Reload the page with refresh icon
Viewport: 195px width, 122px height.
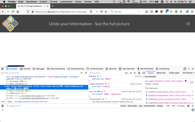[13, 12]
